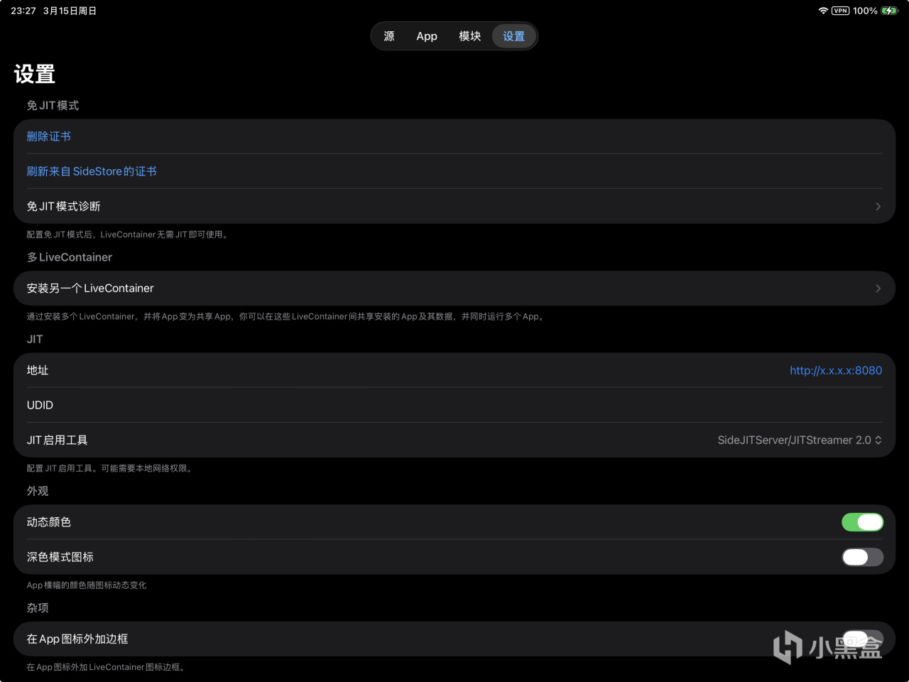The image size is (909, 682).
Task: Select the UDID field
Action: pos(454,405)
